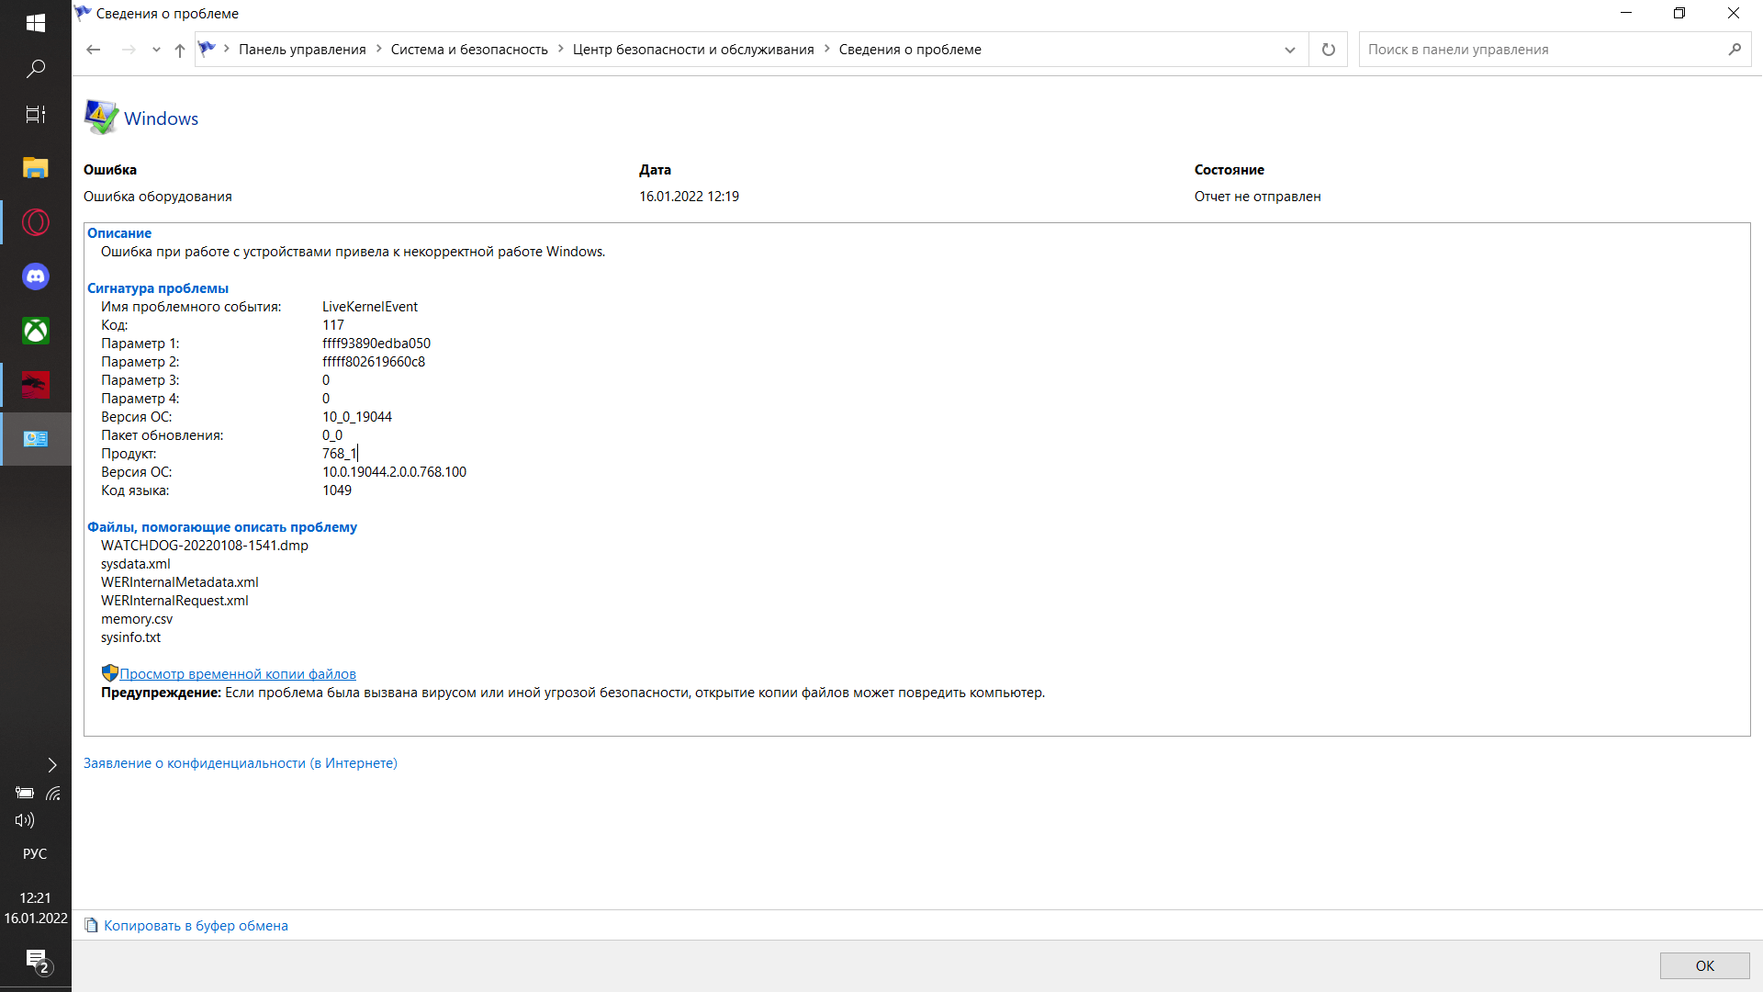Click the Windows problem report icon
Image resolution: width=1763 pixels, height=992 pixels.
(x=101, y=117)
